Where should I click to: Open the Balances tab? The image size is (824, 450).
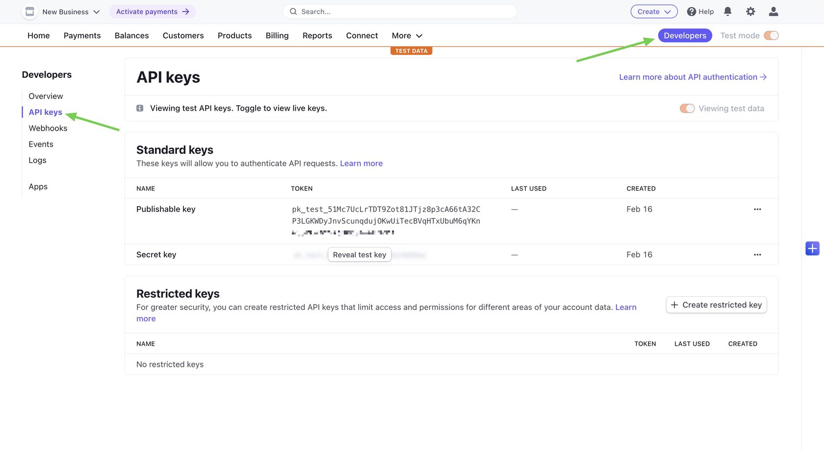click(x=131, y=35)
